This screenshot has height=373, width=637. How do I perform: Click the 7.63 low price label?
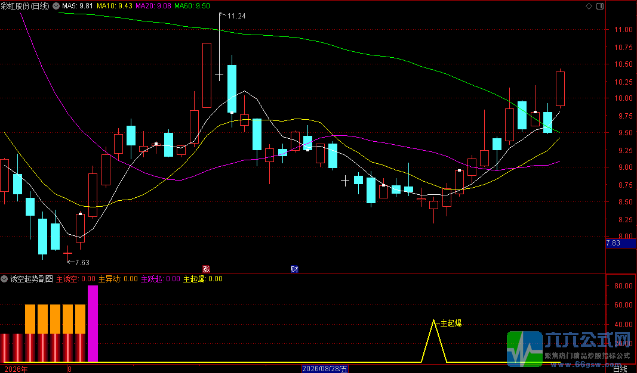[x=82, y=263]
